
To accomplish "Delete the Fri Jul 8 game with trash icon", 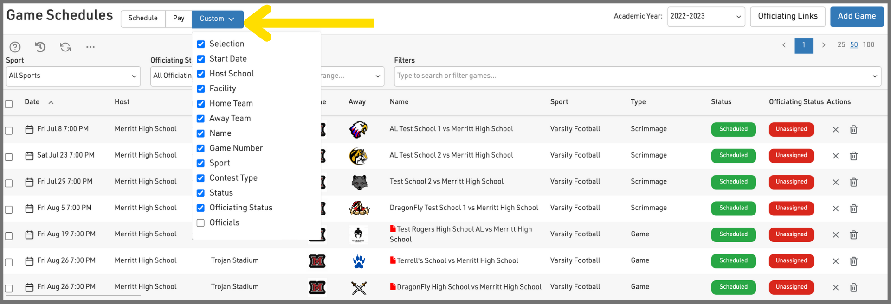I will click(853, 130).
